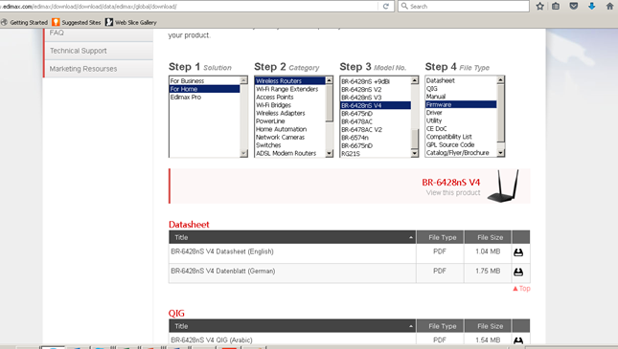
Task: Select Network Cameras category
Action: coord(290,137)
